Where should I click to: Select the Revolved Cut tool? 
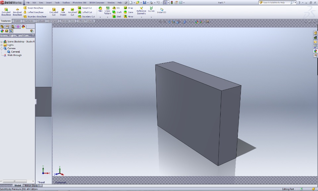(x=72, y=12)
